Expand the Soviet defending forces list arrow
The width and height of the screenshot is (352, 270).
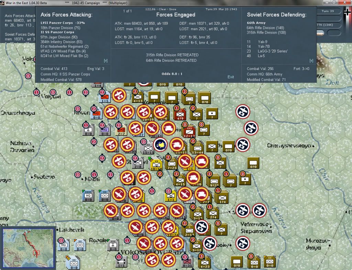coord(311,60)
